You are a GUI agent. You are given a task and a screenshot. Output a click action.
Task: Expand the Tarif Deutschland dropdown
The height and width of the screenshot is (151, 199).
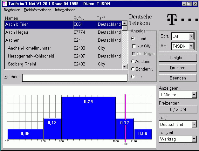click(194, 124)
